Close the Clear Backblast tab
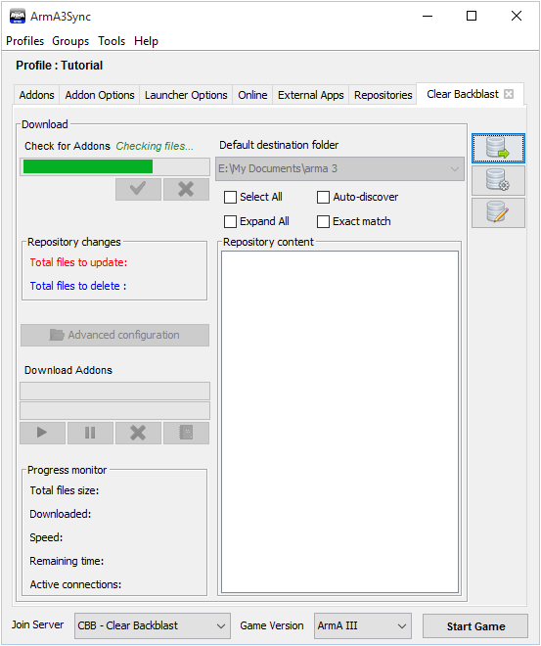The height and width of the screenshot is (646, 541). click(509, 94)
